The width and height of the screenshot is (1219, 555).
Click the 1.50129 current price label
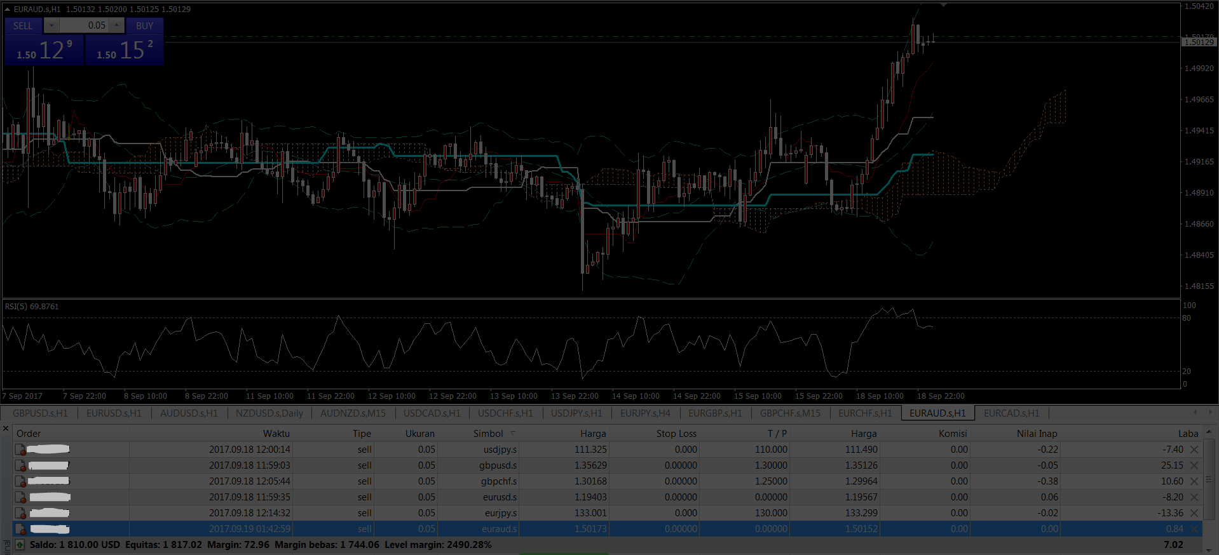(x=1198, y=42)
